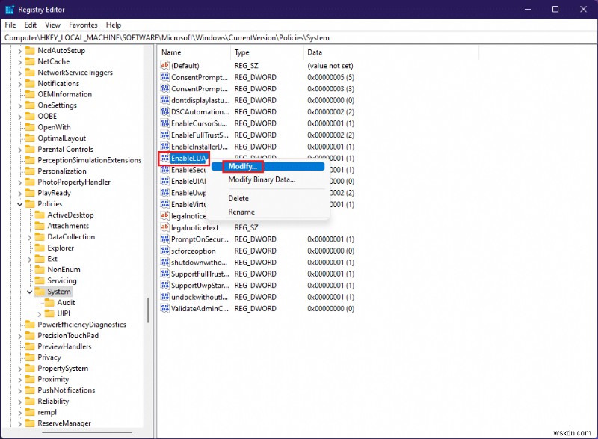Click the System folder icon in tree
The height and width of the screenshot is (439, 598).
(40, 292)
